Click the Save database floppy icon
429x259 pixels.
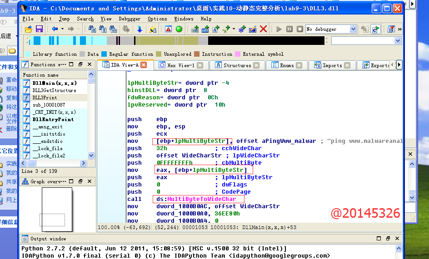click(39, 29)
